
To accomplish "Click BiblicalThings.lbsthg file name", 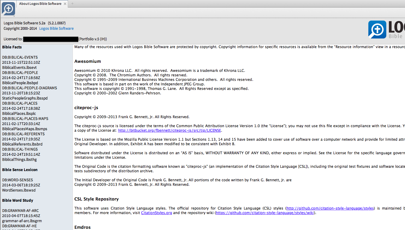I will coord(19,160).
